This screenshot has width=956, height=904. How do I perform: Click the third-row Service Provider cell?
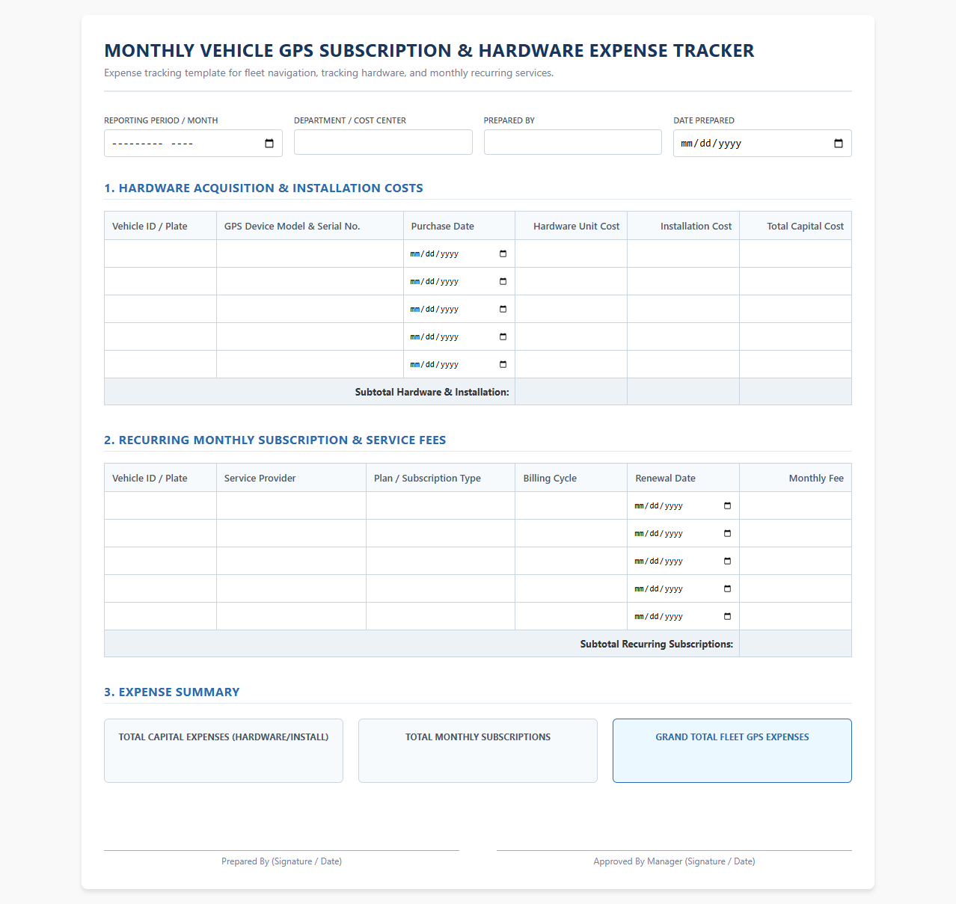point(291,562)
